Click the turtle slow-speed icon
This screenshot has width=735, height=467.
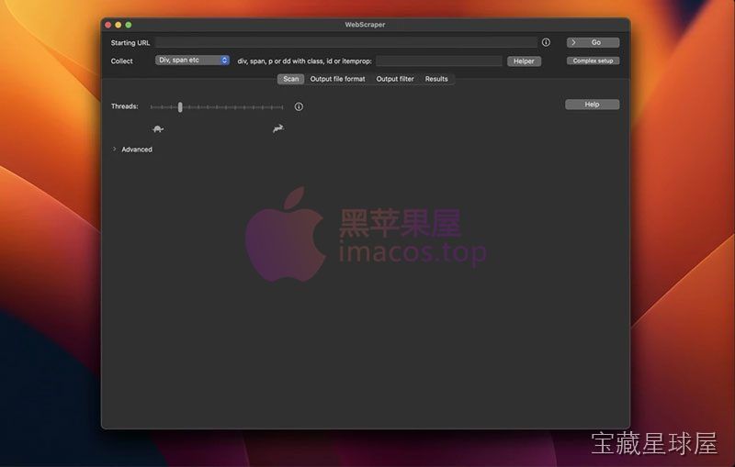158,128
